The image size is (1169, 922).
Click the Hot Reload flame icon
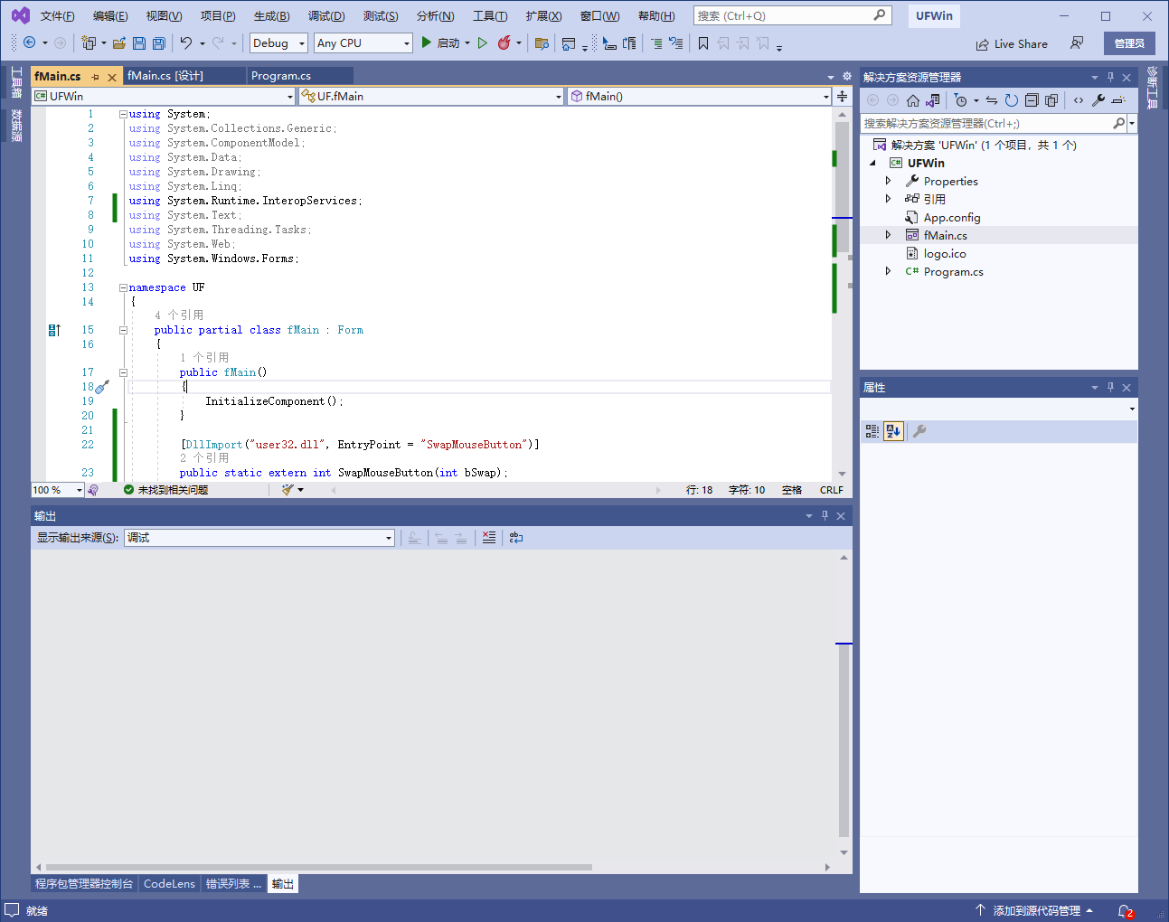point(504,42)
